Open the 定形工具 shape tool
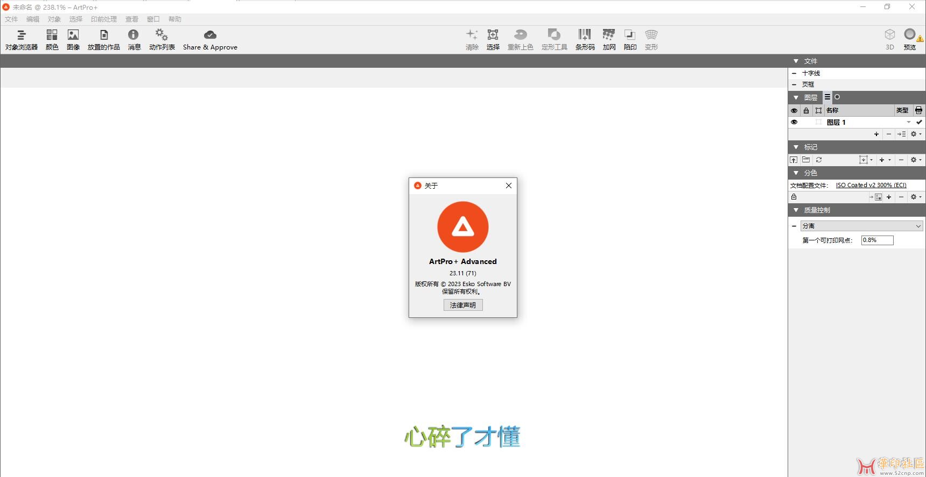 click(x=555, y=40)
